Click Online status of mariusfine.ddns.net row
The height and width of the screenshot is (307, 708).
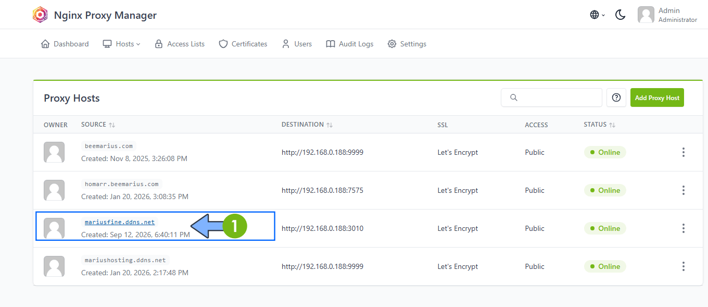tap(605, 228)
